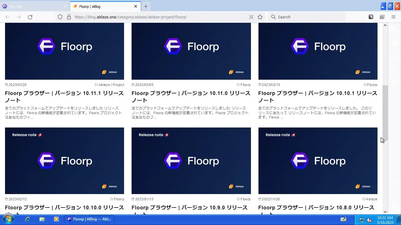Open the 10.11.1 release note thumbnail
The width and height of the screenshot is (401, 225).
pos(65,51)
